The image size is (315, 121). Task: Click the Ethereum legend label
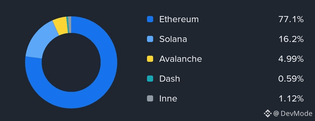pos(179,20)
